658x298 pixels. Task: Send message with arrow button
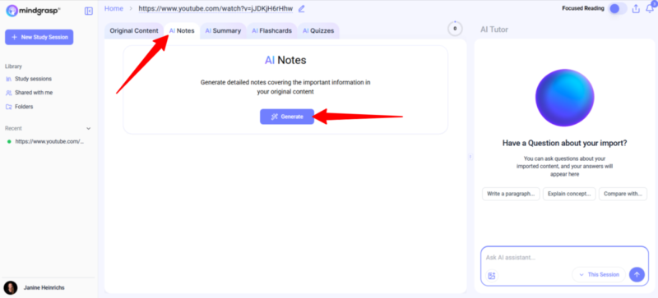[637, 274]
